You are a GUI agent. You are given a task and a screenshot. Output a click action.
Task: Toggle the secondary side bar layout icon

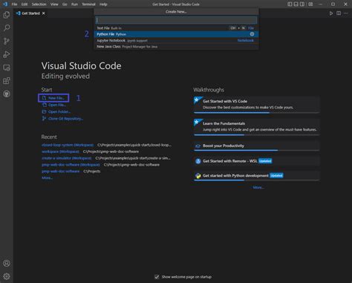pyautogui.click(x=302, y=4)
